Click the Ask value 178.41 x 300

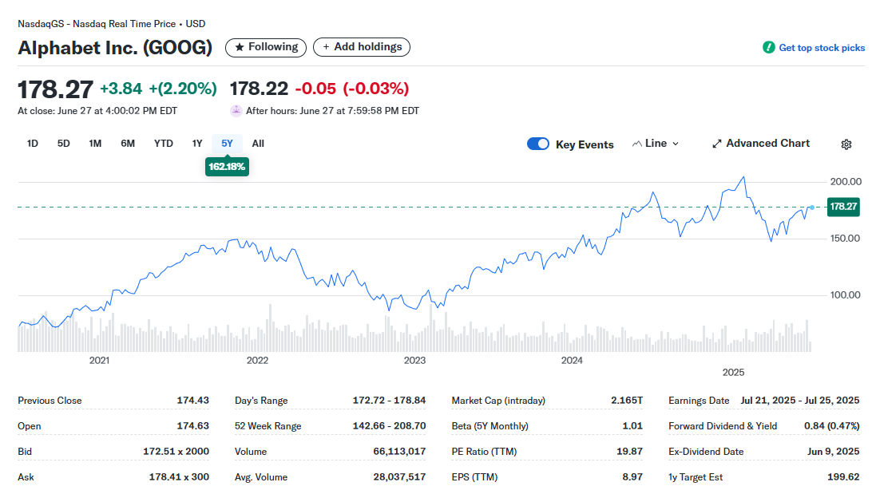(179, 476)
